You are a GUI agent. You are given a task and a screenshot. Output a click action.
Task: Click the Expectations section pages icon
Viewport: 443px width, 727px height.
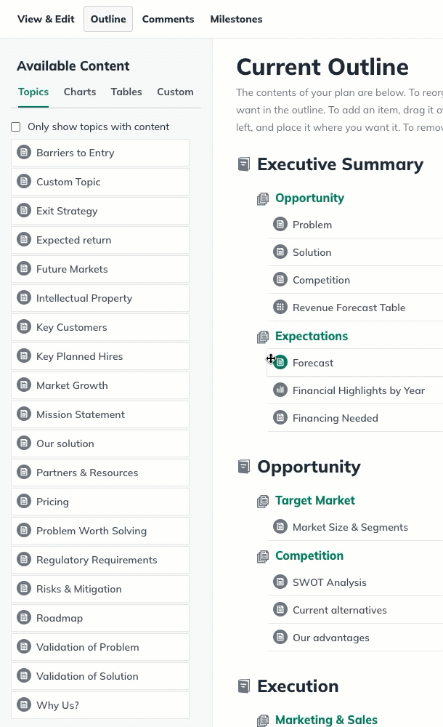coord(263,337)
